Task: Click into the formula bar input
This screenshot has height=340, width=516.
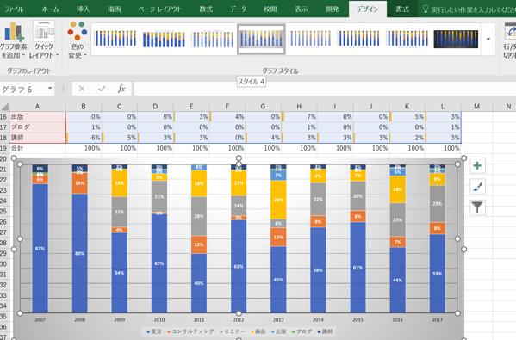Action: tap(324, 89)
